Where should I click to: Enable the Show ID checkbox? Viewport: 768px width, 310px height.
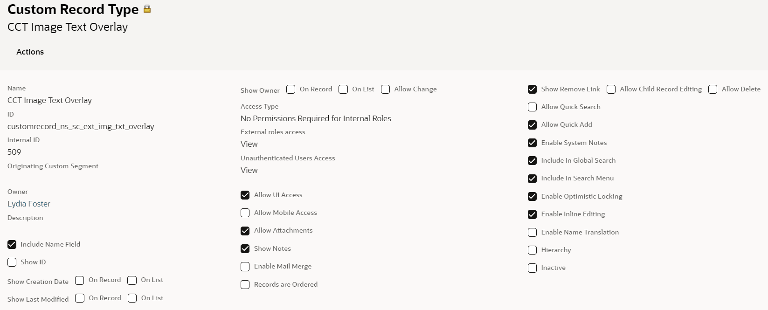pos(12,262)
